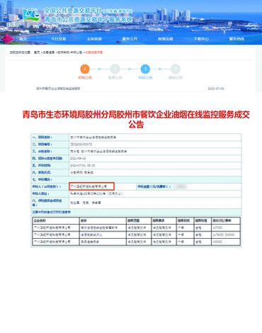Open the 下载中心 navigation item
Screen dimensions: 262x333
(201, 39)
